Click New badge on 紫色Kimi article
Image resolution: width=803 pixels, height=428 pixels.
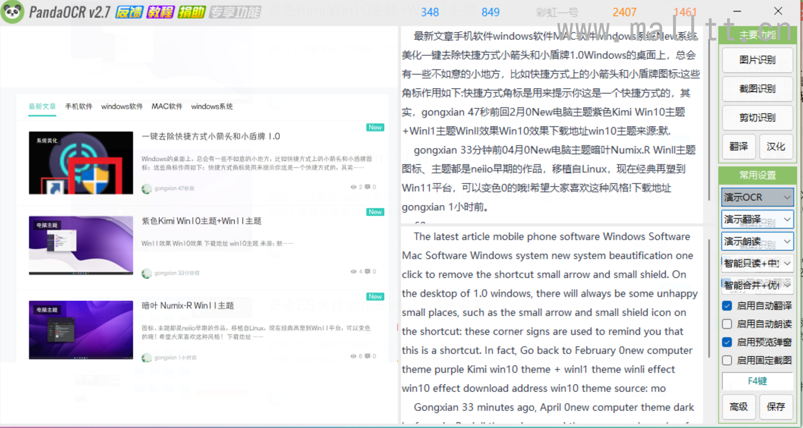click(375, 212)
